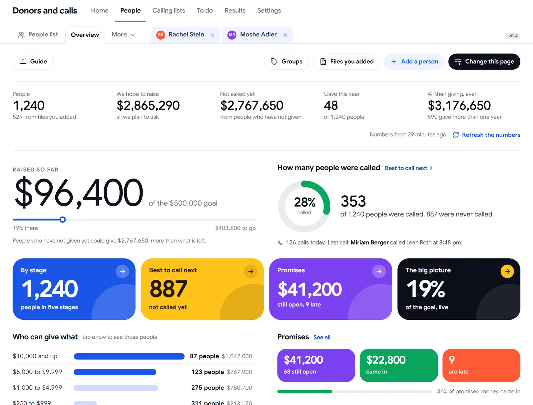Click Change this page
This screenshot has height=405, width=533.
pos(484,62)
